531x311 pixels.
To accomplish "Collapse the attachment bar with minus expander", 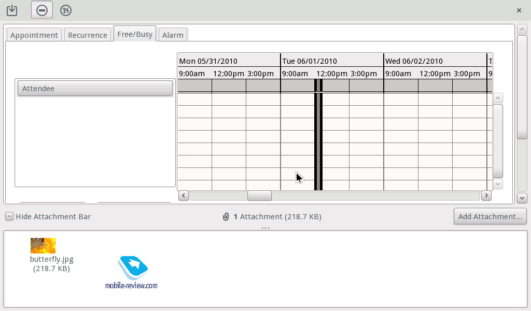I will tap(9, 217).
